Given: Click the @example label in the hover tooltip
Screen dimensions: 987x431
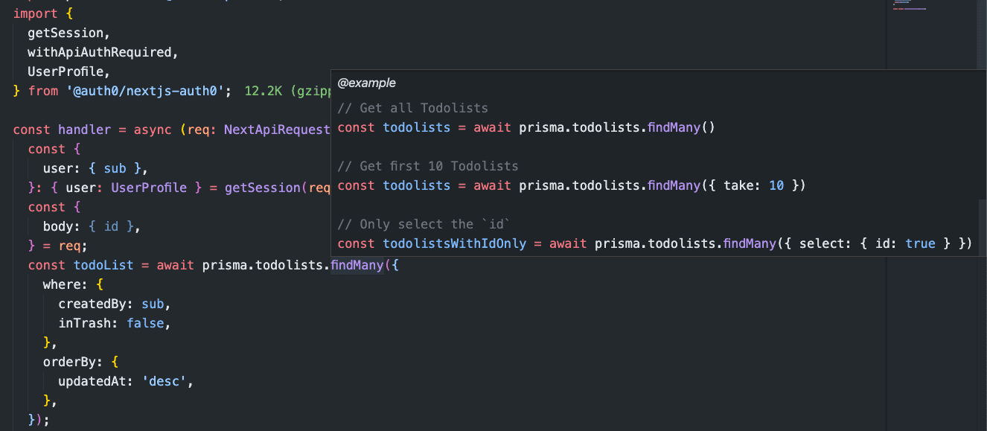Looking at the screenshot, I should point(366,83).
